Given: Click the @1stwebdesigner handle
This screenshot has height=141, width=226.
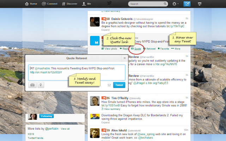Looking at the screenshot, I should pos(143,19).
